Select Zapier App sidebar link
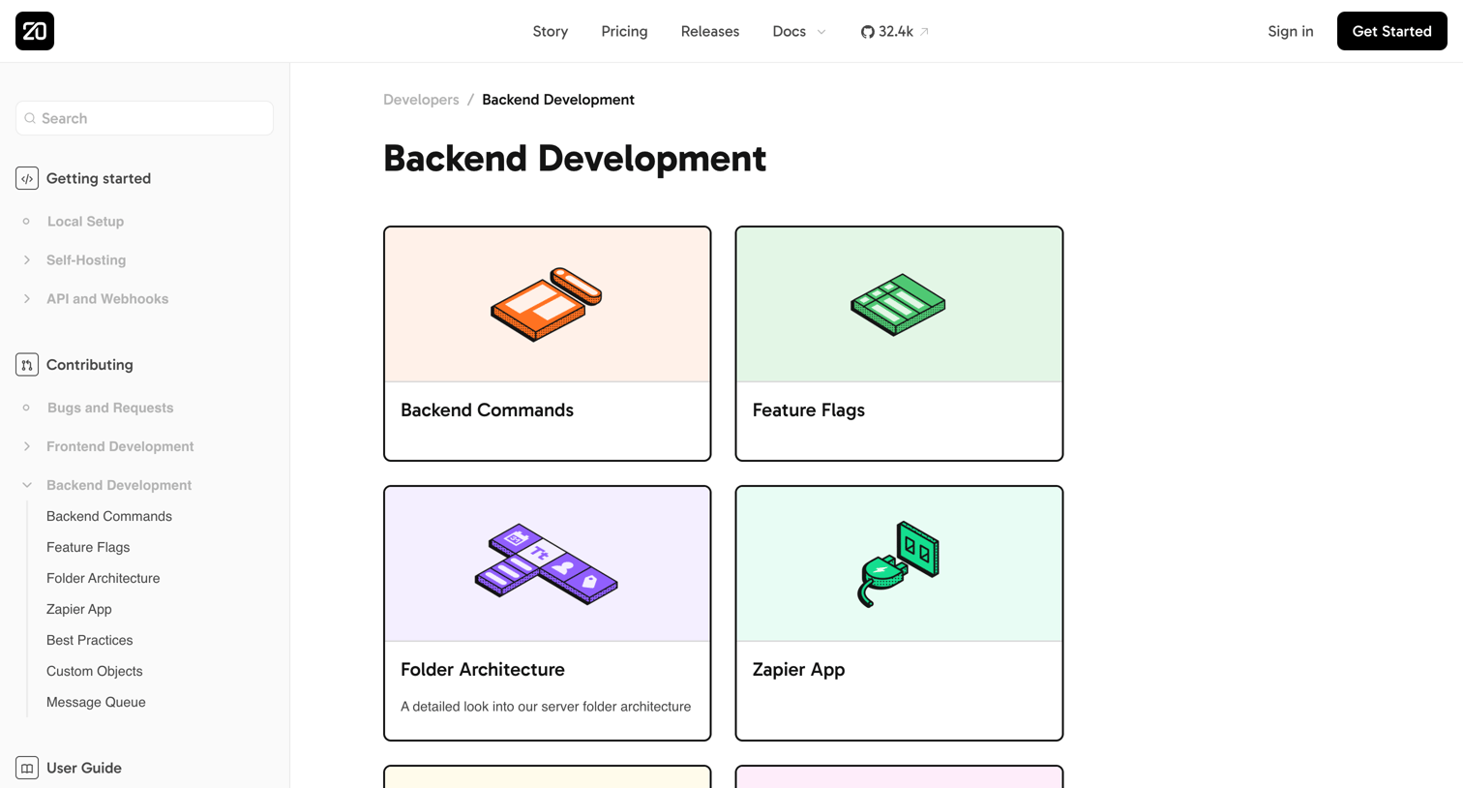The image size is (1463, 788). coord(79,609)
